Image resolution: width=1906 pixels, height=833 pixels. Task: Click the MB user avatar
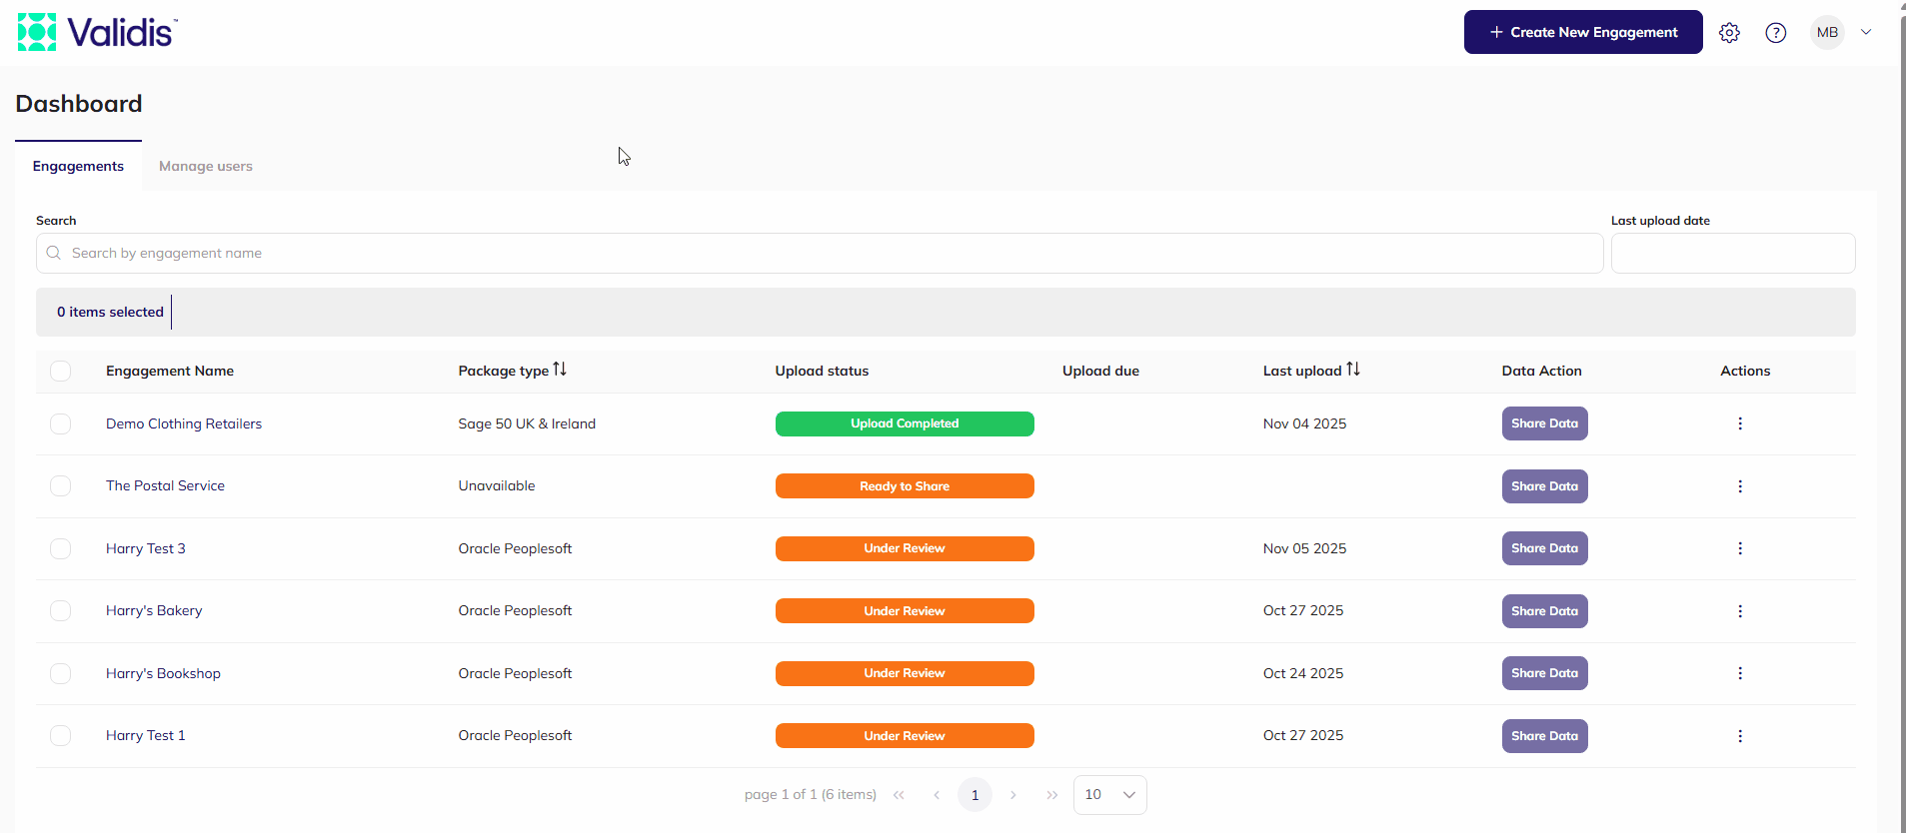[1827, 32]
